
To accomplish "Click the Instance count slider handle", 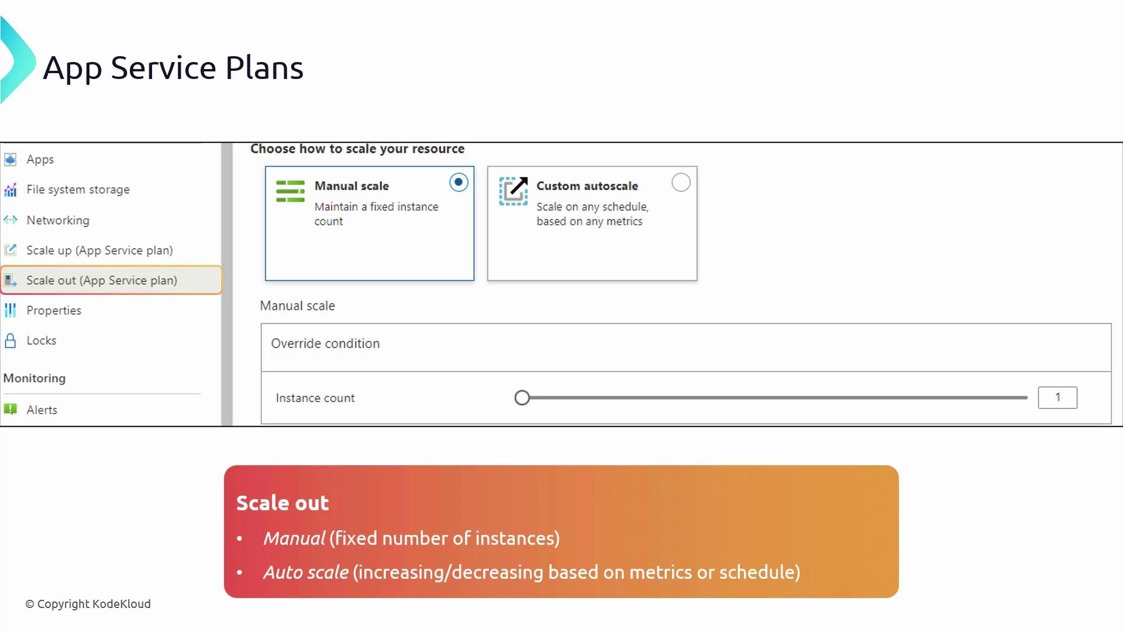I will coord(522,398).
